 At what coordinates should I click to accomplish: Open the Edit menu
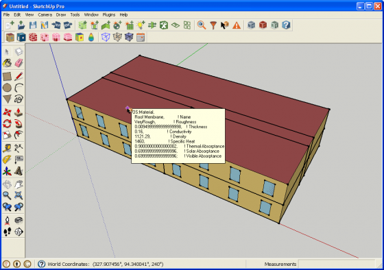click(17, 14)
